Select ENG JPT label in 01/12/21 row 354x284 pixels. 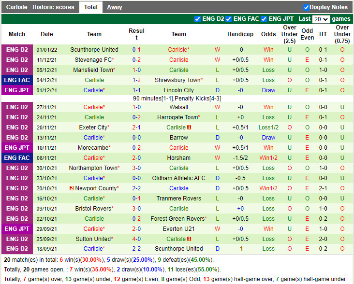17,90
